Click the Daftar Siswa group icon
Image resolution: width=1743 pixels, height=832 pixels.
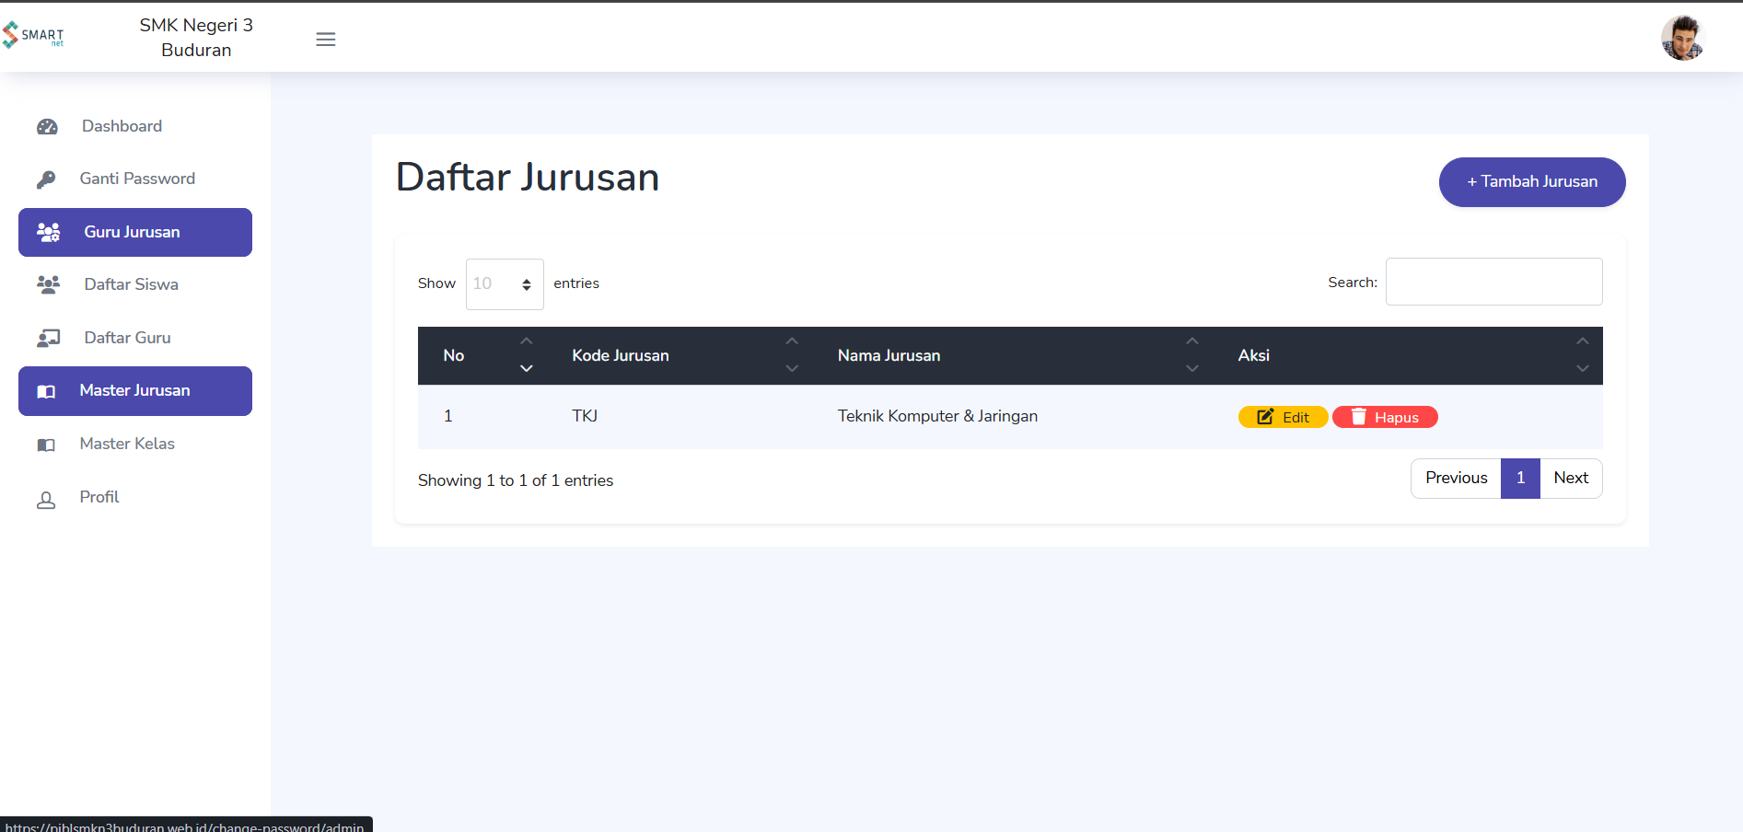(49, 285)
